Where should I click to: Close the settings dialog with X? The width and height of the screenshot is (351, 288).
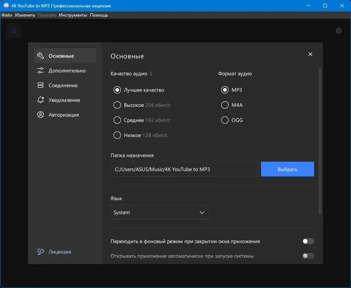pyautogui.click(x=310, y=54)
